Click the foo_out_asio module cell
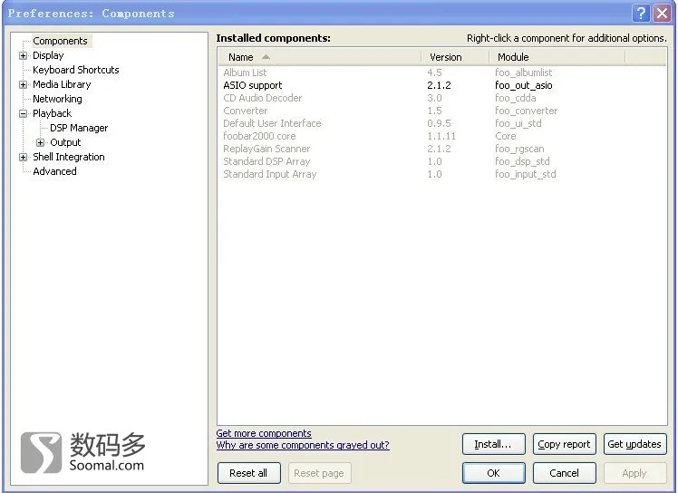 [x=524, y=85]
